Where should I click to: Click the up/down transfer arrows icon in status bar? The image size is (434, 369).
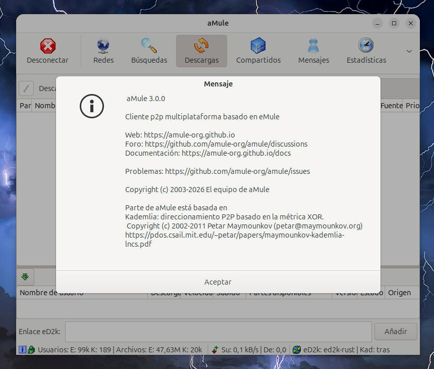point(215,350)
